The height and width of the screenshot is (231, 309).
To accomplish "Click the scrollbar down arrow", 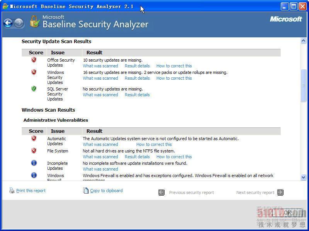I will [303, 177].
